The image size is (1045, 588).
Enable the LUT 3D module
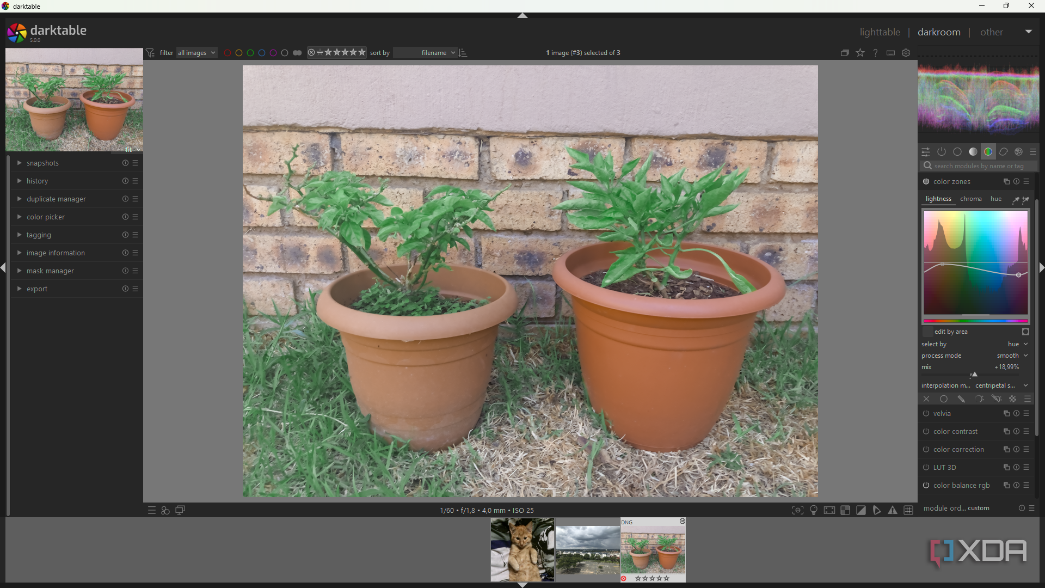(926, 467)
